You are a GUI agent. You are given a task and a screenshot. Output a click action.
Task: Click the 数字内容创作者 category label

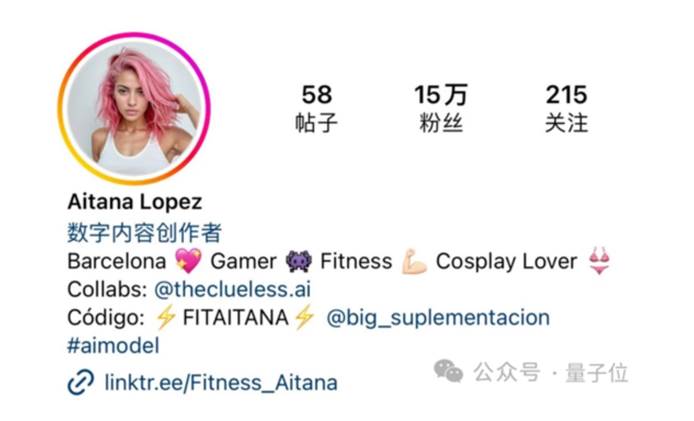(144, 233)
